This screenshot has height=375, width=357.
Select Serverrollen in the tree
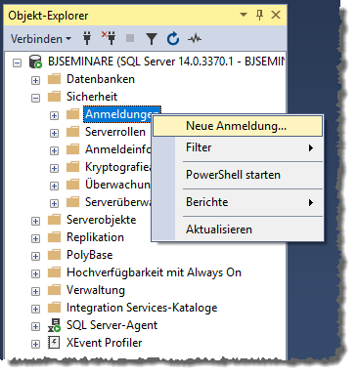pyautogui.click(x=115, y=132)
